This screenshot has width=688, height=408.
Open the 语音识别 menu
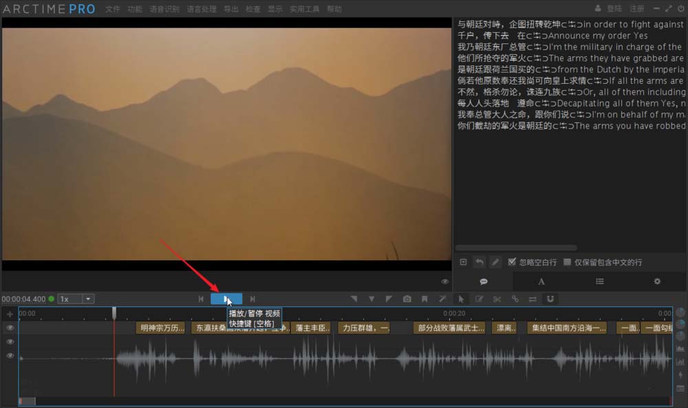[164, 9]
